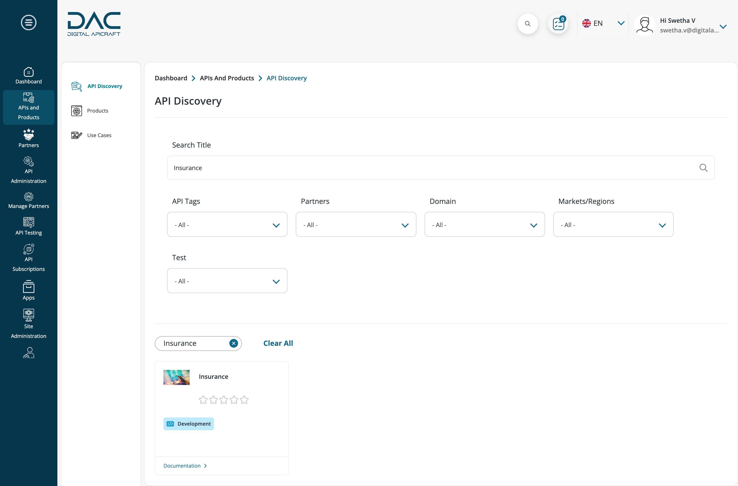The width and height of the screenshot is (738, 486).
Task: Open the global search magnifier in header
Action: tap(528, 24)
